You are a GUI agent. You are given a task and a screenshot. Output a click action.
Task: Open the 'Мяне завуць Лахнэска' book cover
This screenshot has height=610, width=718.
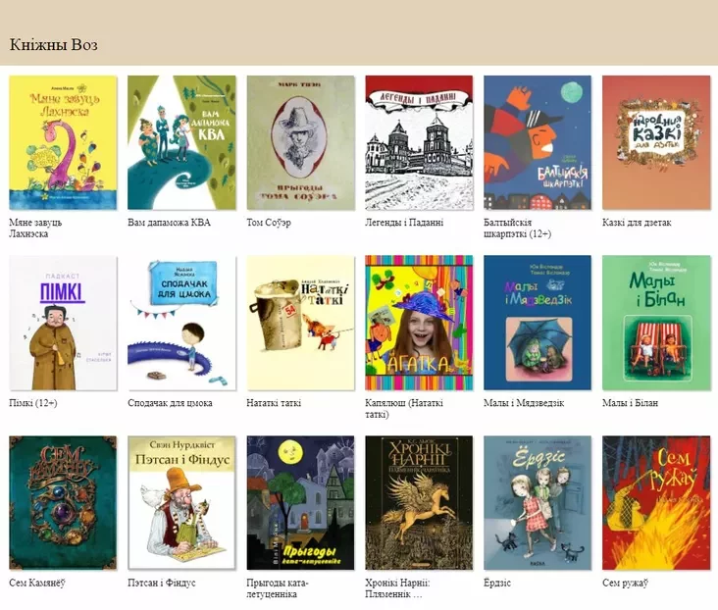click(x=63, y=142)
